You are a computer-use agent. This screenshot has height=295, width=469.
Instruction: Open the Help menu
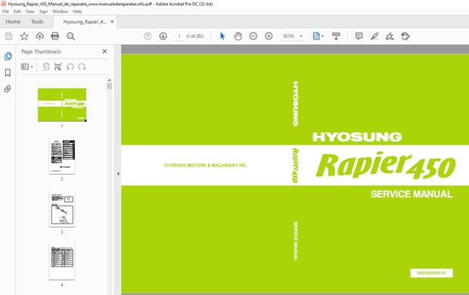tap(77, 11)
